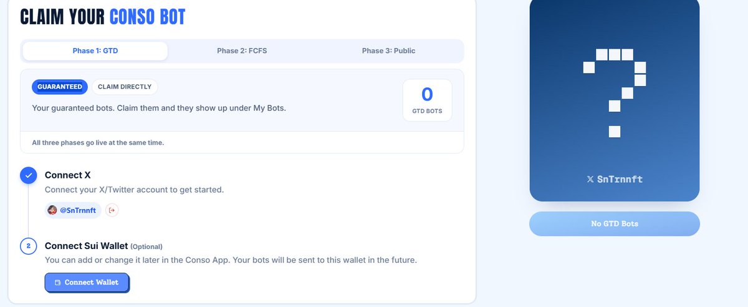The height and width of the screenshot is (307, 748).
Task: Click the step 2 circle icon
Action: coord(29,246)
